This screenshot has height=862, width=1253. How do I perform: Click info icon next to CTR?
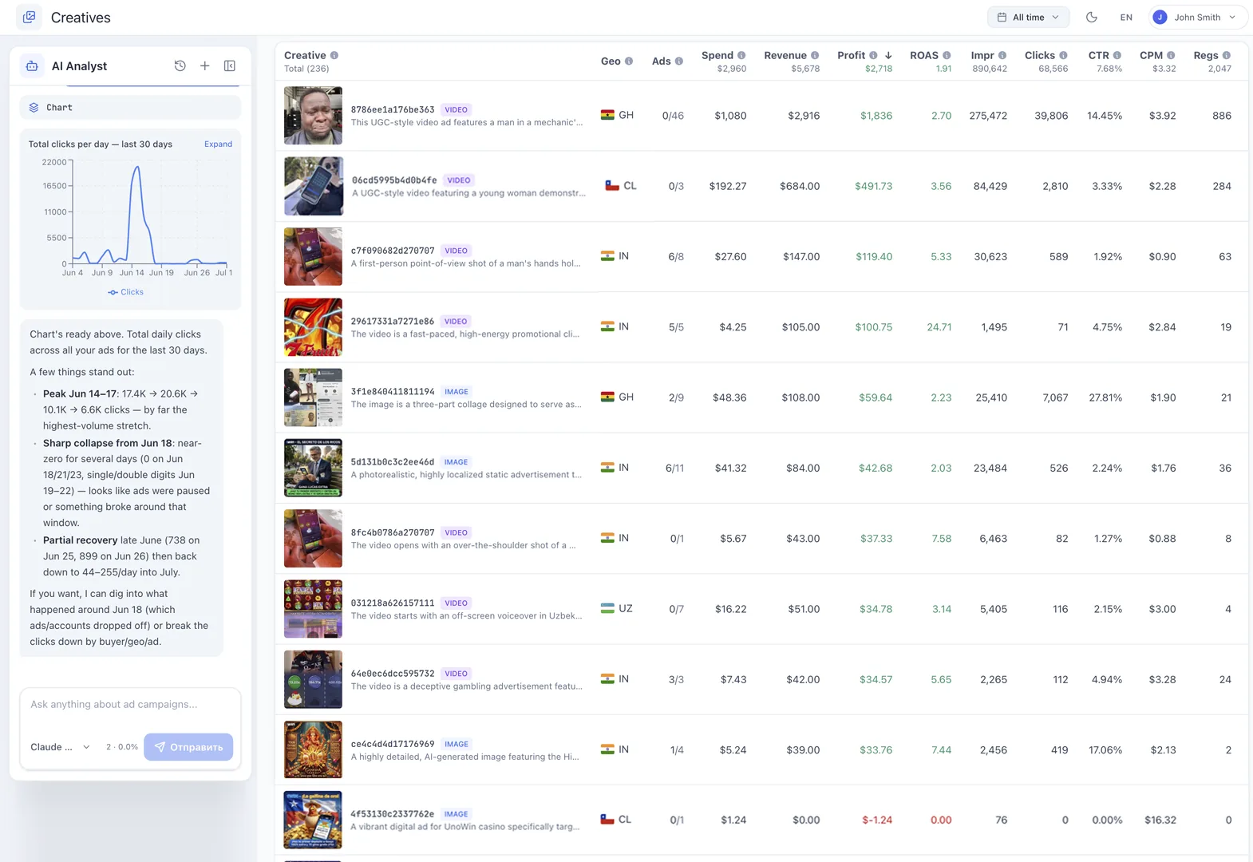(1117, 55)
